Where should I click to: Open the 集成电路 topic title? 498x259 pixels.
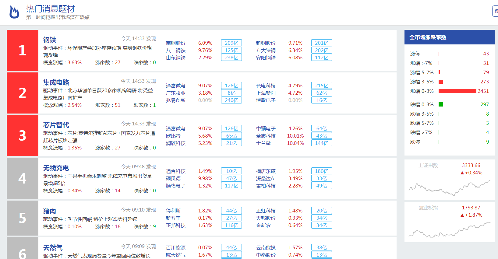click(x=56, y=82)
